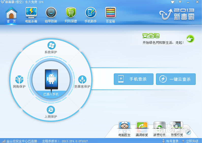The image size is (202, 143).
Task: Click the 系统保护 Windows icon
Action: point(51,45)
